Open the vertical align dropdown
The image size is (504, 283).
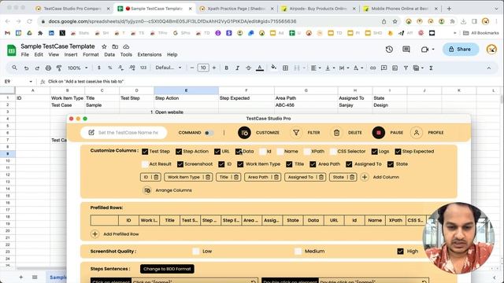[330, 68]
